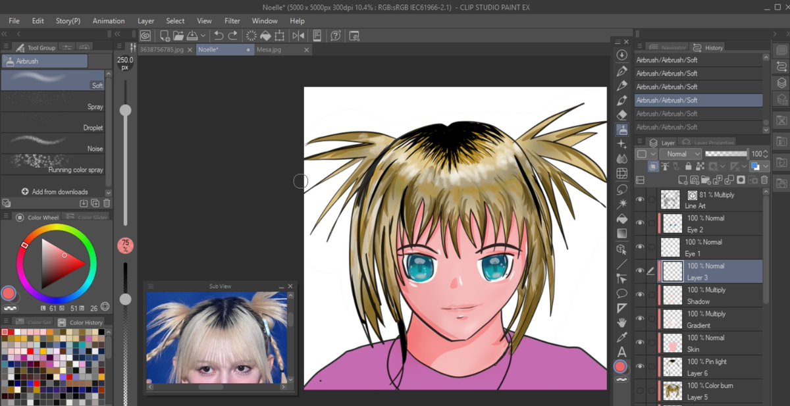Image resolution: width=790 pixels, height=406 pixels.
Task: Select the Spray sub tool
Action: tap(53, 101)
